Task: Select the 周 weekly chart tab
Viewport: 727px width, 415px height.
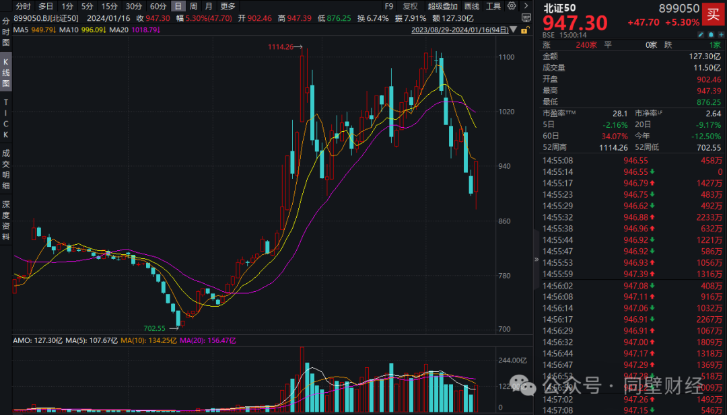Action: click(193, 6)
